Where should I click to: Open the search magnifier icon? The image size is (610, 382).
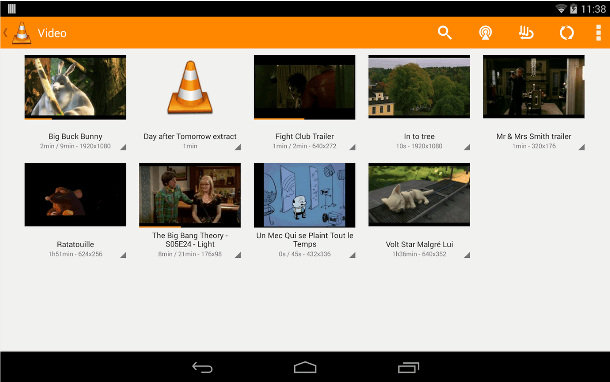(444, 33)
